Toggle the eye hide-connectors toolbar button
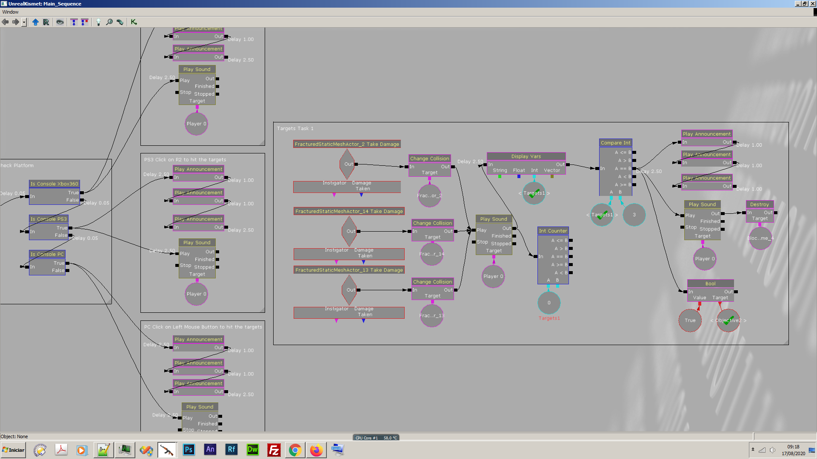 pyautogui.click(x=60, y=22)
